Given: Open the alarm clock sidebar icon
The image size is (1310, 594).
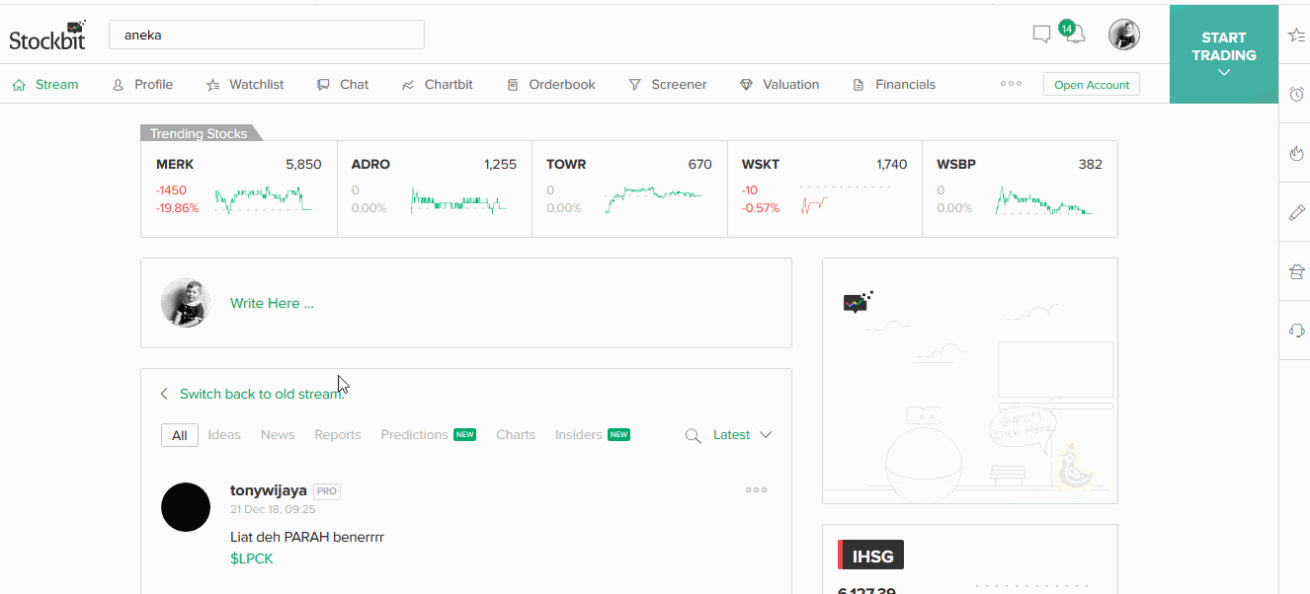Looking at the screenshot, I should tap(1297, 94).
